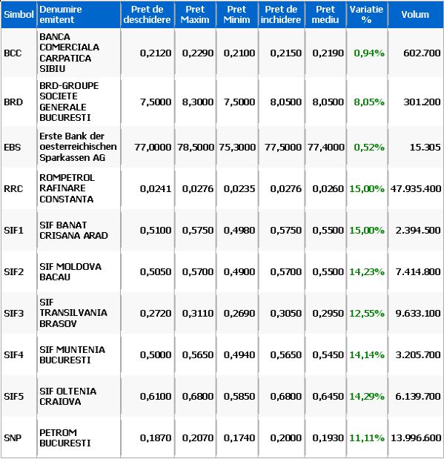The image size is (444, 459).
Task: Click the Volum column header
Action: point(415,15)
